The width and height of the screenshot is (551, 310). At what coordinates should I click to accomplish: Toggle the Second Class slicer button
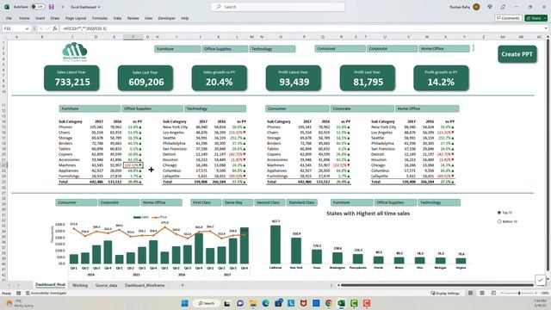(269, 202)
